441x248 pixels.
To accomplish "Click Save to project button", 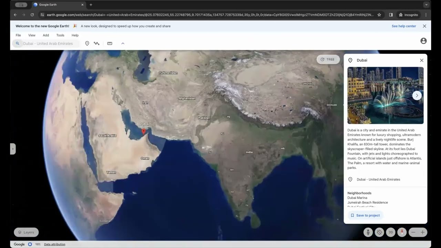I will coord(365,215).
